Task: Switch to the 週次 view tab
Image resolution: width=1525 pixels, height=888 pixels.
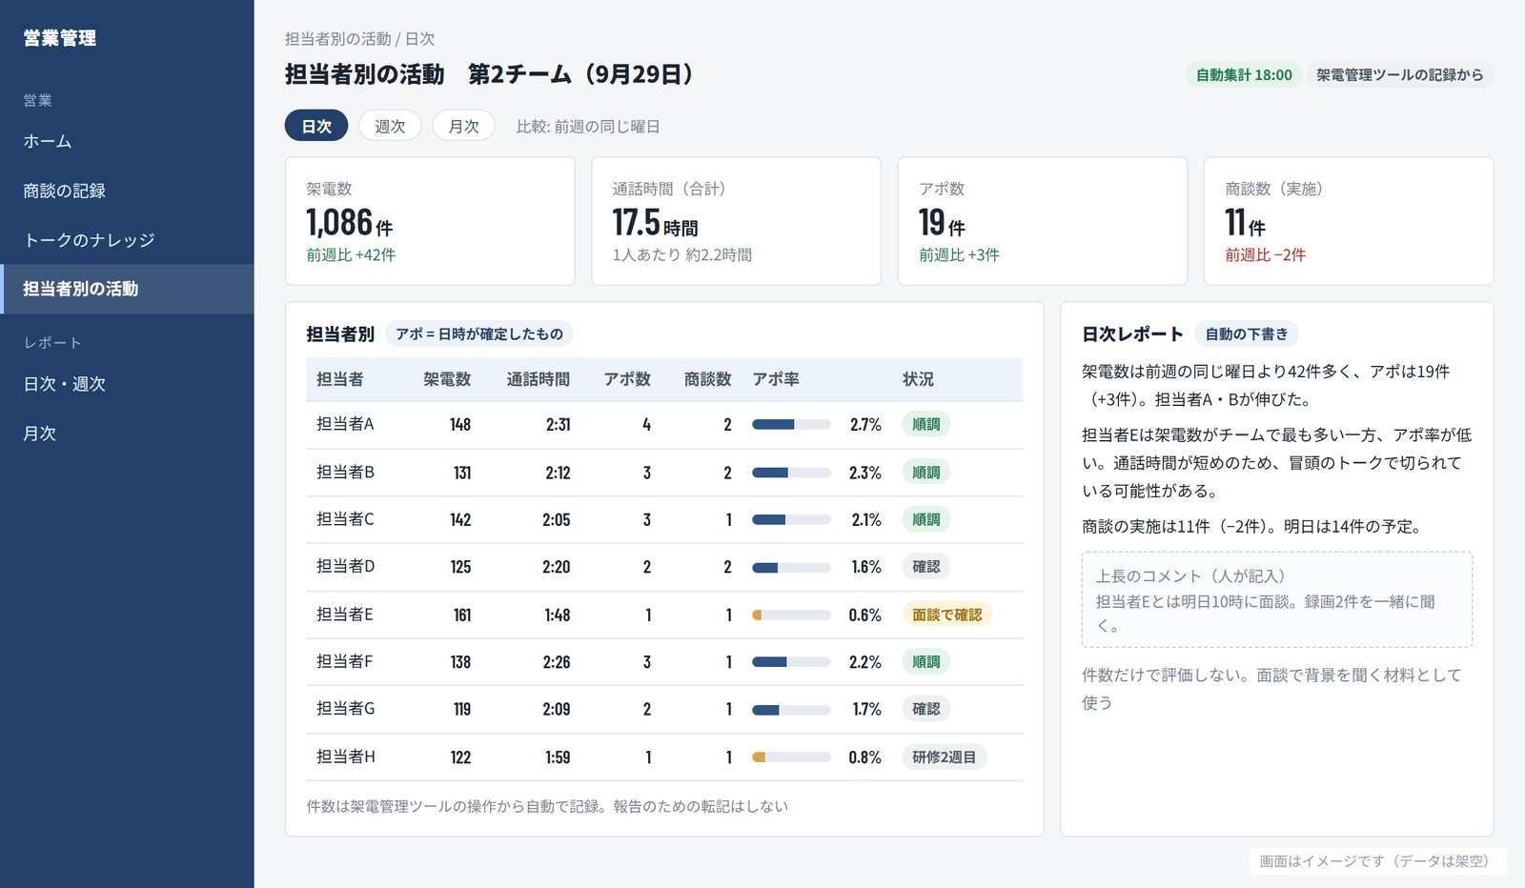Action: (x=390, y=126)
